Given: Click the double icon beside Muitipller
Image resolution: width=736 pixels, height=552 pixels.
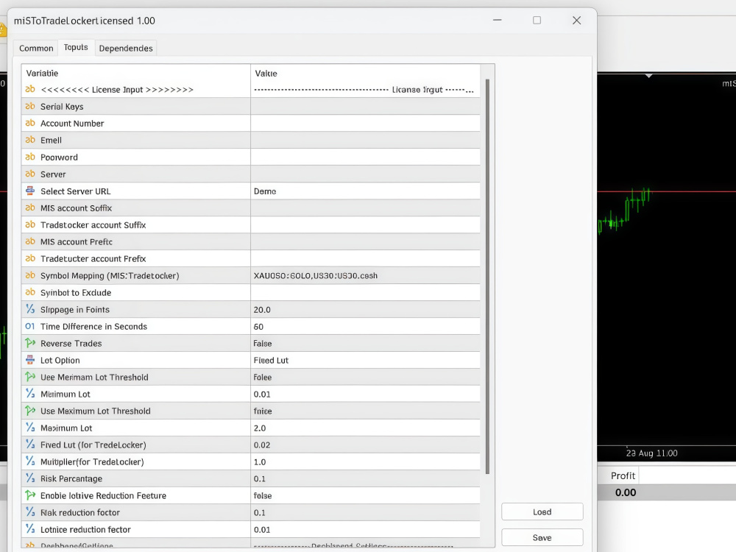Looking at the screenshot, I should pyautogui.click(x=30, y=461).
